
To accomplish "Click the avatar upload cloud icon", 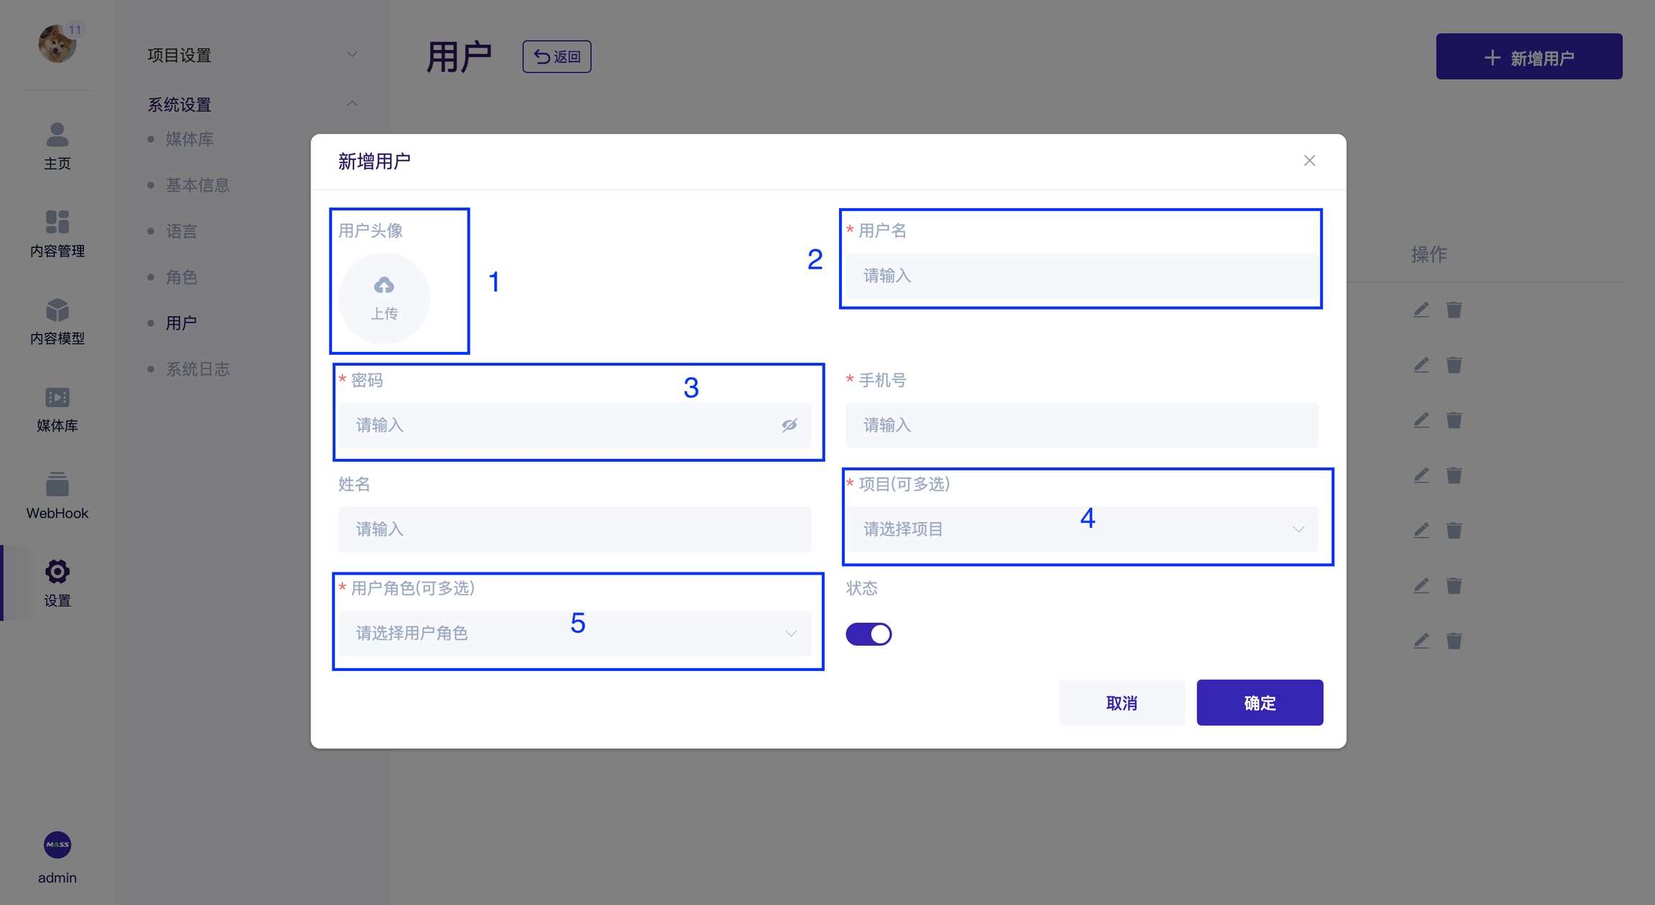I will click(384, 286).
